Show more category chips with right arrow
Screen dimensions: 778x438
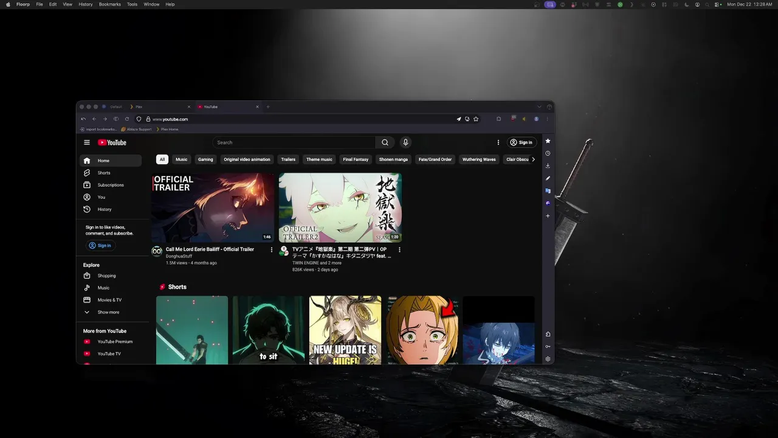tap(533, 159)
